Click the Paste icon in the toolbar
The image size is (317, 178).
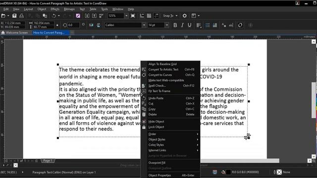coord(45,16)
